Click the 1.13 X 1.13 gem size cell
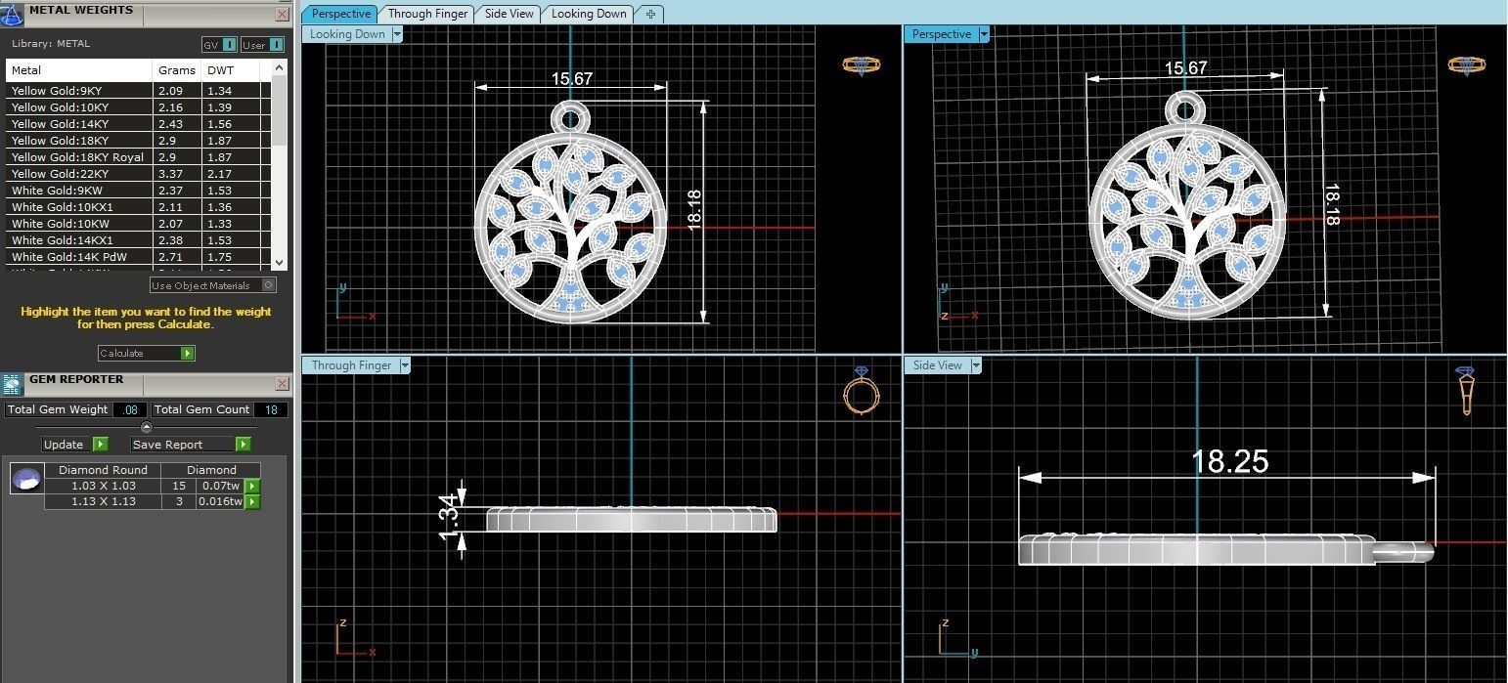This screenshot has width=1508, height=683. [x=104, y=501]
